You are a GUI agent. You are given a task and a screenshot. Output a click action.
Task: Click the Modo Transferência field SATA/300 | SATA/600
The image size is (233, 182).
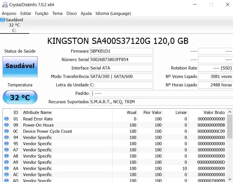pyautogui.click(x=121, y=77)
